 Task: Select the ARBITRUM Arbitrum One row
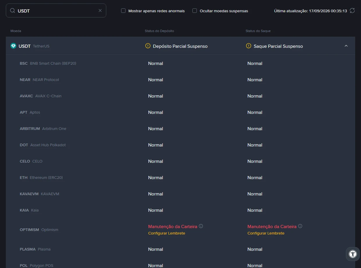pos(180,129)
